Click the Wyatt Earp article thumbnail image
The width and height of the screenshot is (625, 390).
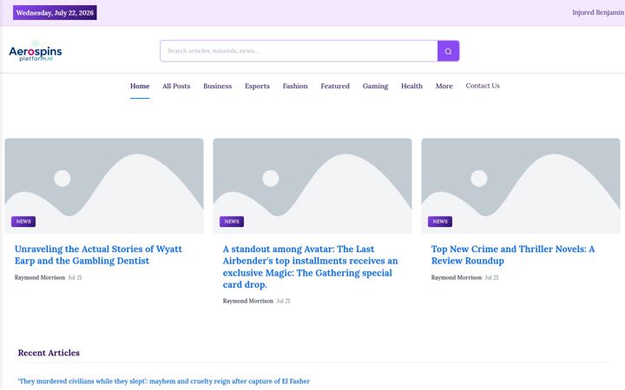pyautogui.click(x=104, y=185)
